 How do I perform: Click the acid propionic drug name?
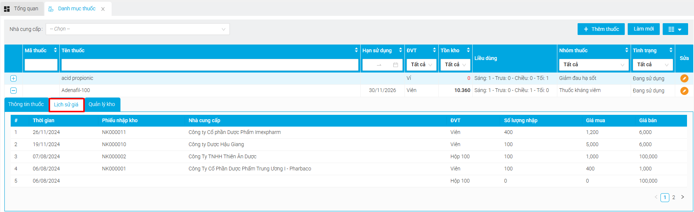(77, 78)
